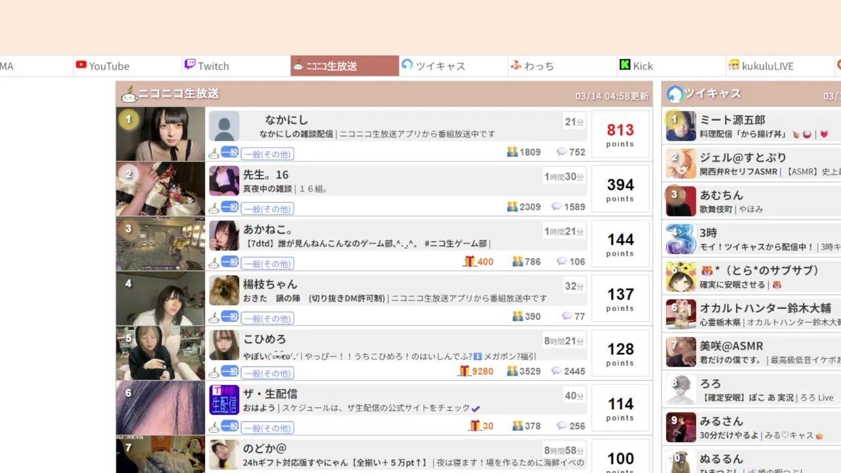
Task: Click 一般(その他) tag in あかねこ。 row
Action: (267, 263)
